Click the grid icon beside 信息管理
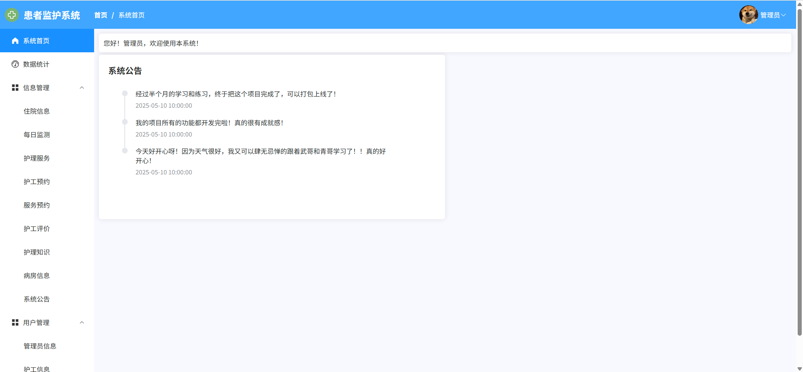803x372 pixels. pyautogui.click(x=15, y=88)
